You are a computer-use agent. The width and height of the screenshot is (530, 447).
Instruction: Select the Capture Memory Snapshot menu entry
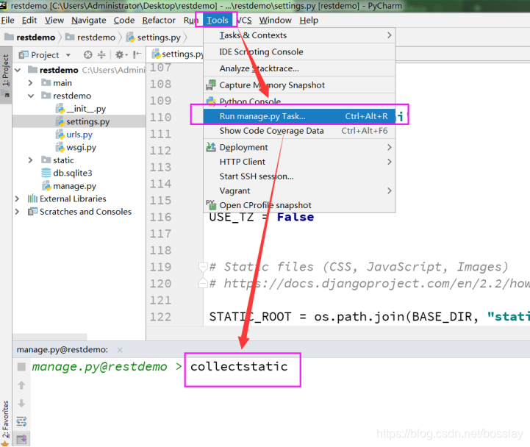(299, 85)
